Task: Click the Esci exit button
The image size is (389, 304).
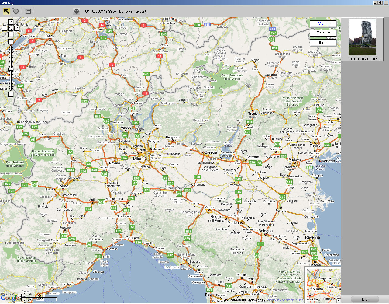Action: pos(365,299)
